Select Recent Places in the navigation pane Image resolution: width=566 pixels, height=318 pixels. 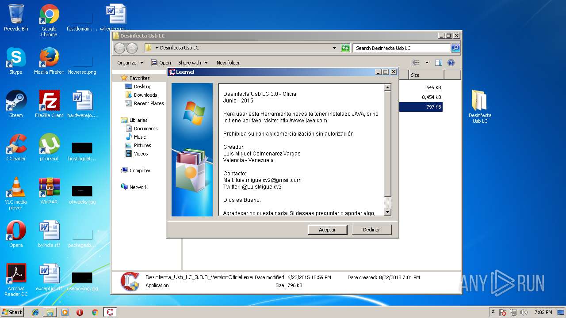pos(145,103)
